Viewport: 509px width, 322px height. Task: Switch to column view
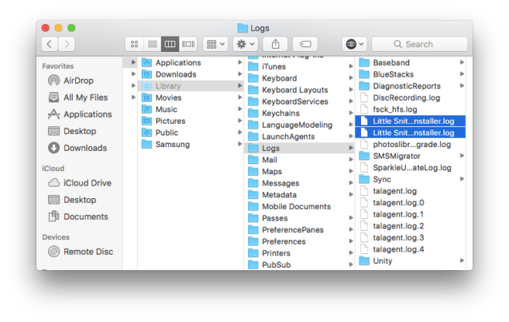click(x=170, y=44)
